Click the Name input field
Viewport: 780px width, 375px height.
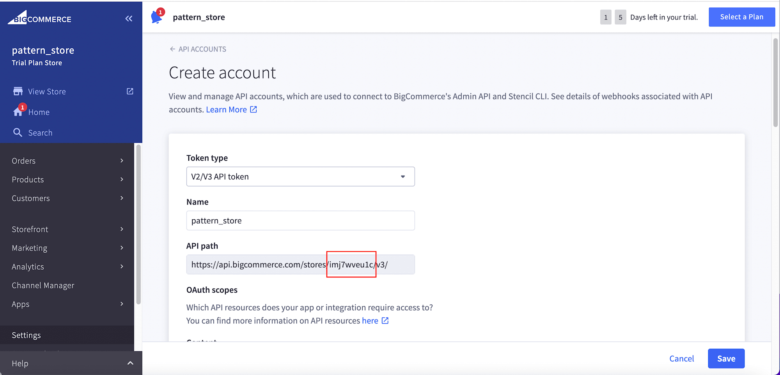pyautogui.click(x=300, y=221)
